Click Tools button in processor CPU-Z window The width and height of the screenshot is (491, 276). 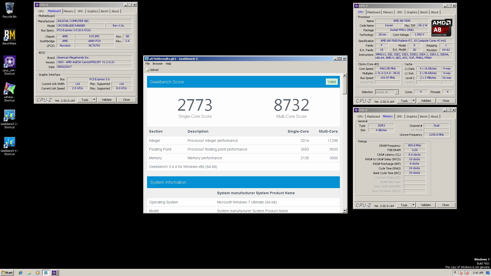click(404, 101)
